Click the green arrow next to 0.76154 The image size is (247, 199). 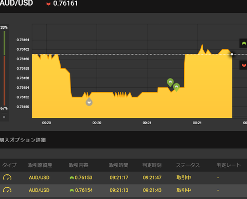pos(72,190)
